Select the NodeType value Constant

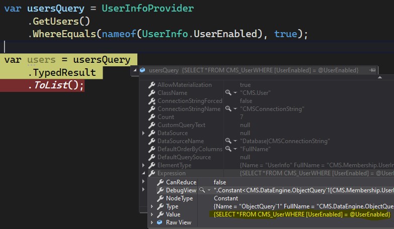[226, 198]
